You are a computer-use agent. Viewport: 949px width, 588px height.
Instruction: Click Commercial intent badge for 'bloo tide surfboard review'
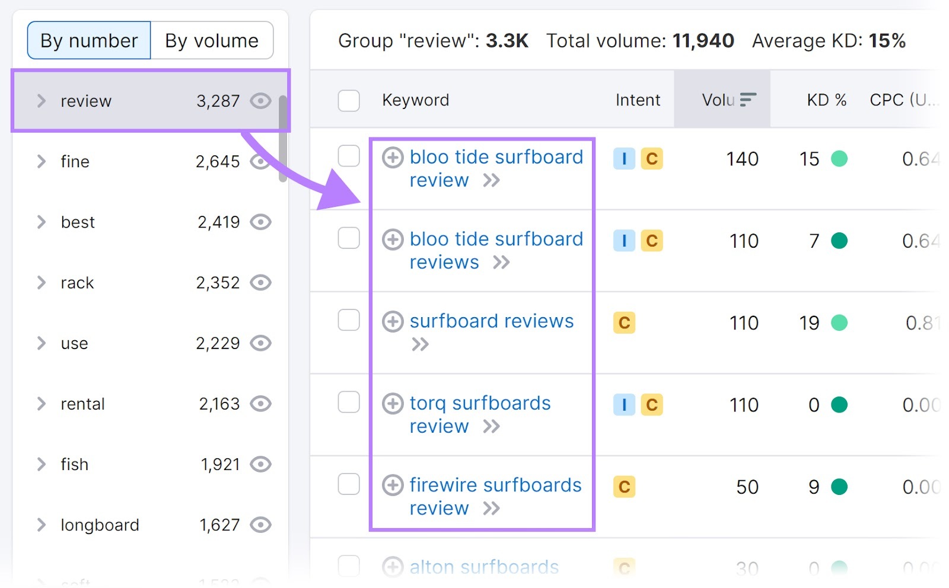pyautogui.click(x=652, y=158)
